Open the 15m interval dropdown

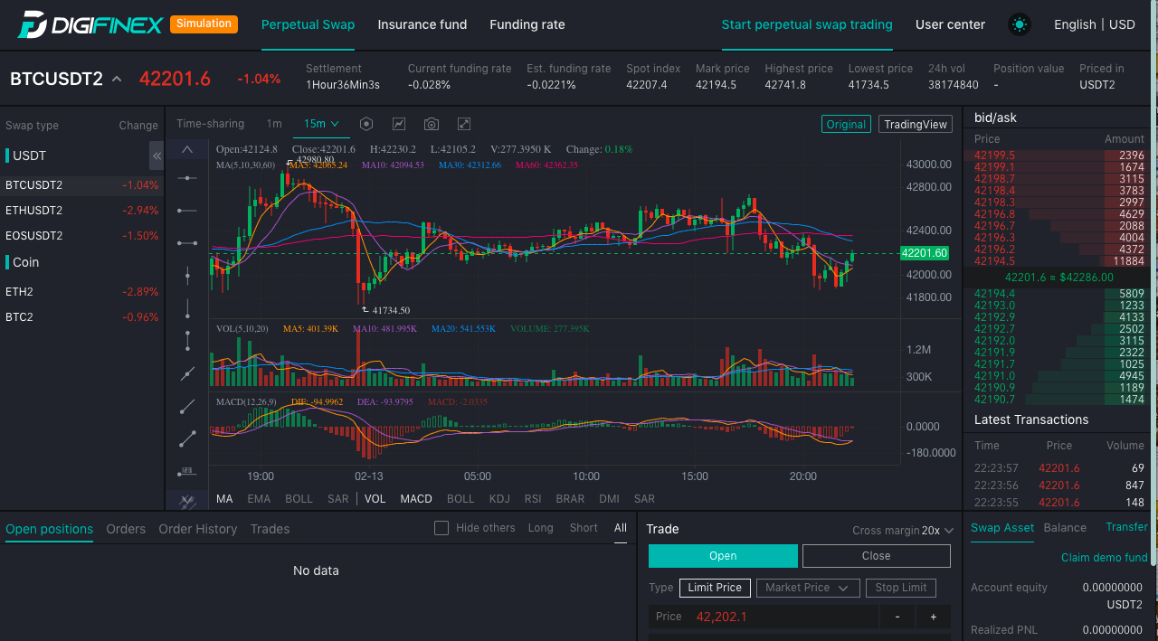point(321,124)
